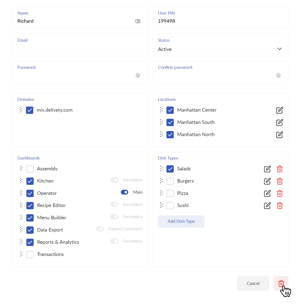Click the Cancel button
The height and width of the screenshot is (306, 302).
pos(253,283)
